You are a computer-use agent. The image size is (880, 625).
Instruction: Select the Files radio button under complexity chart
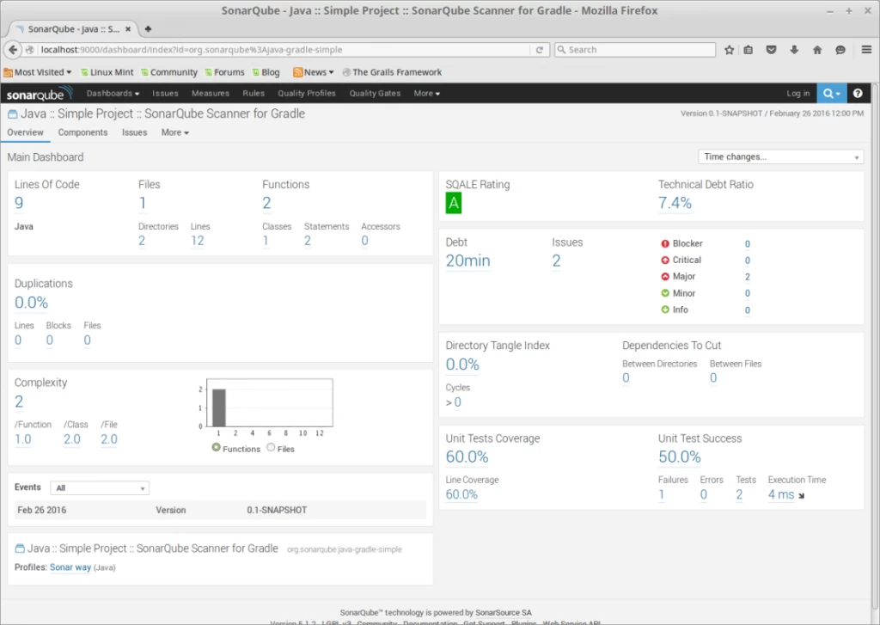point(271,448)
